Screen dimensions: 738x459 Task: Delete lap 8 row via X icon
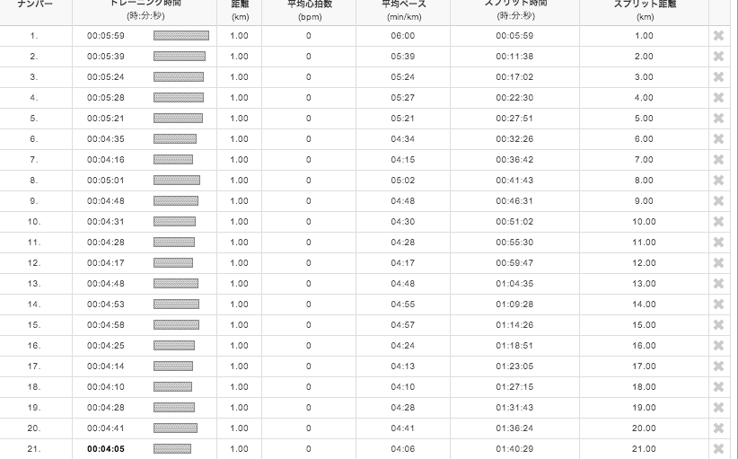click(718, 181)
